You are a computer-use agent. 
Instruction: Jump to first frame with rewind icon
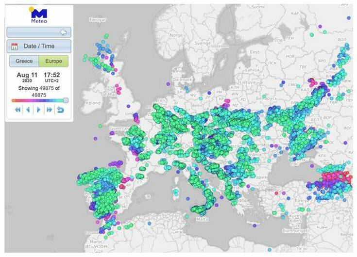point(17,110)
